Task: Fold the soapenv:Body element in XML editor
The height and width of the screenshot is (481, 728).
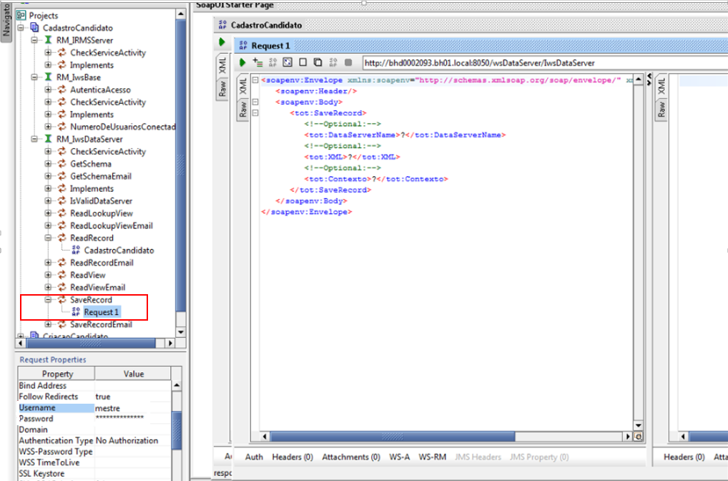Action: tap(255, 102)
